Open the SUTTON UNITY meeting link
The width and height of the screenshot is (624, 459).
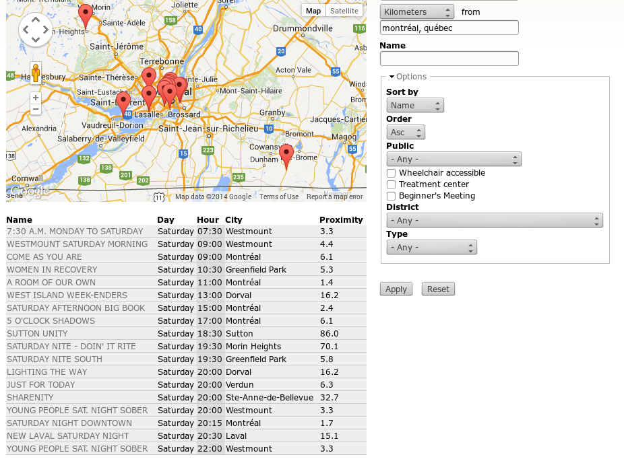pyautogui.click(x=37, y=334)
